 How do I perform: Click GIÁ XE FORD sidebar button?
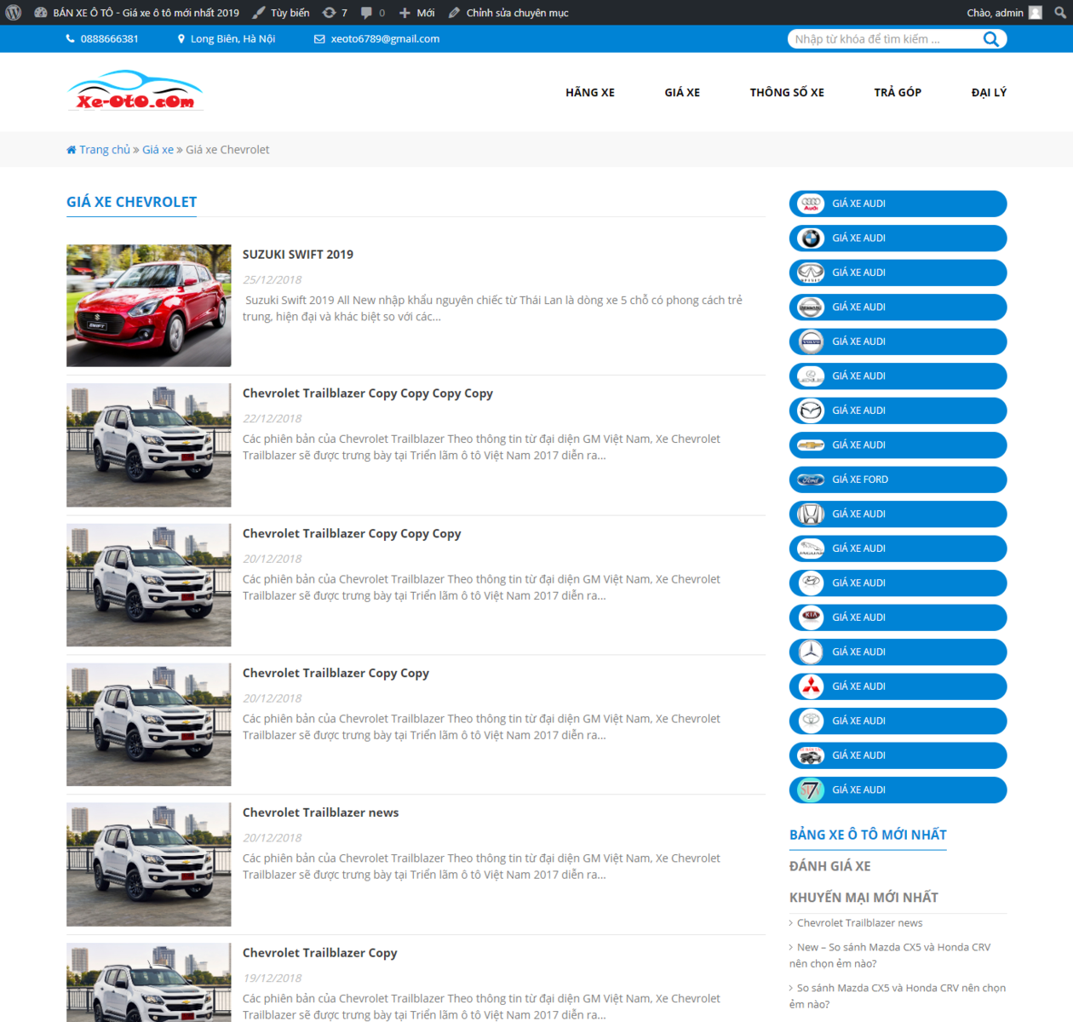tap(898, 479)
